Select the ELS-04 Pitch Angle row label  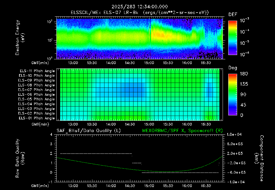[37, 104]
